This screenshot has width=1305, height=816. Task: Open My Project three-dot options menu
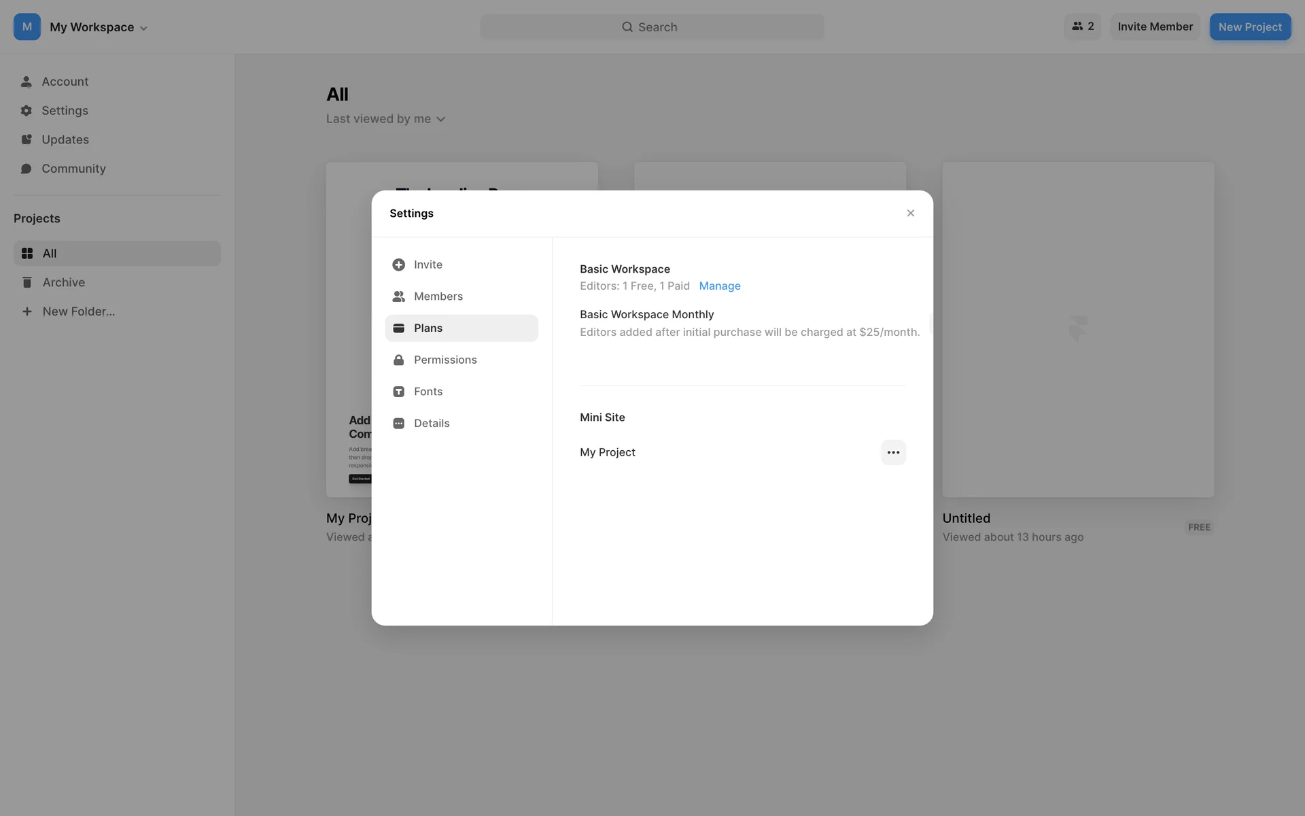(893, 452)
